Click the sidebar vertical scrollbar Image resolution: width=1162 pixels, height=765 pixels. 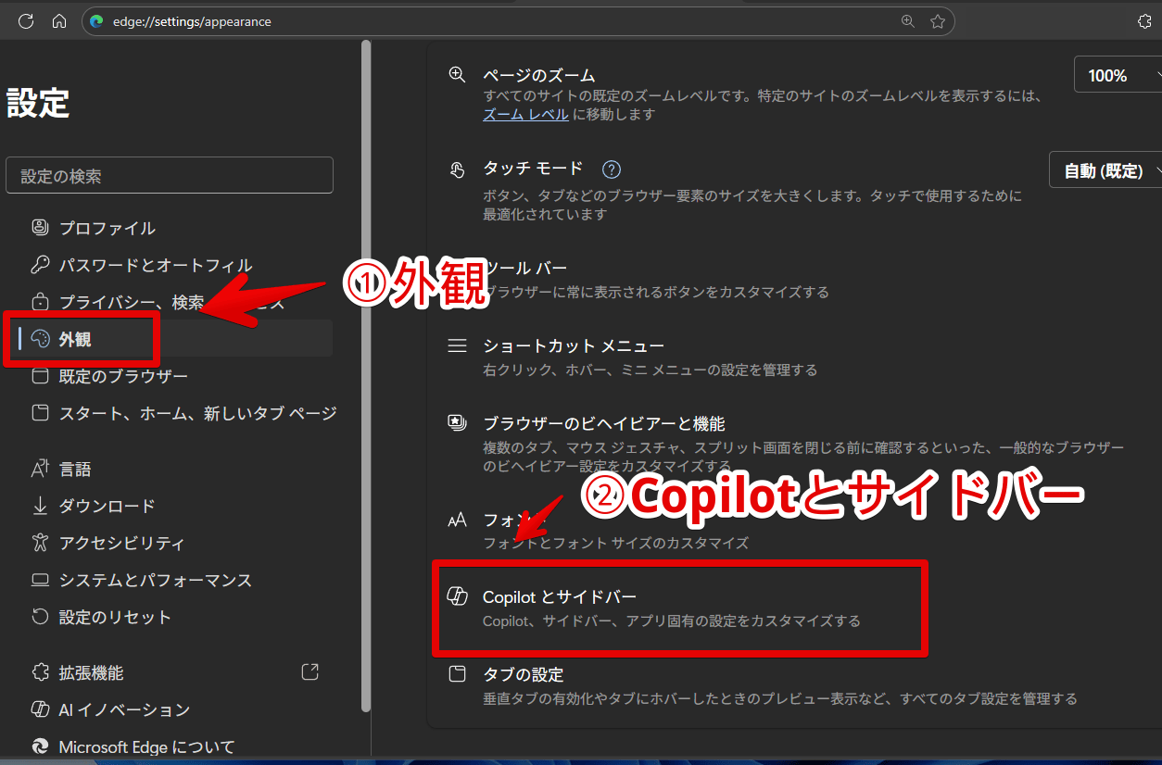click(366, 377)
